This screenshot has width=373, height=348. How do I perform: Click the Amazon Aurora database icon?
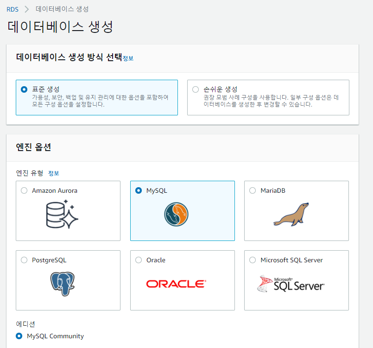(x=62, y=214)
